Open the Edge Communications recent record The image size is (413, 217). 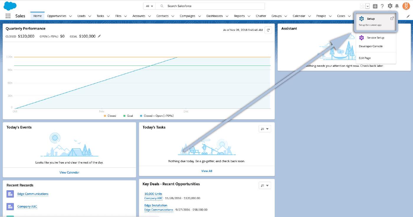[x=33, y=194]
